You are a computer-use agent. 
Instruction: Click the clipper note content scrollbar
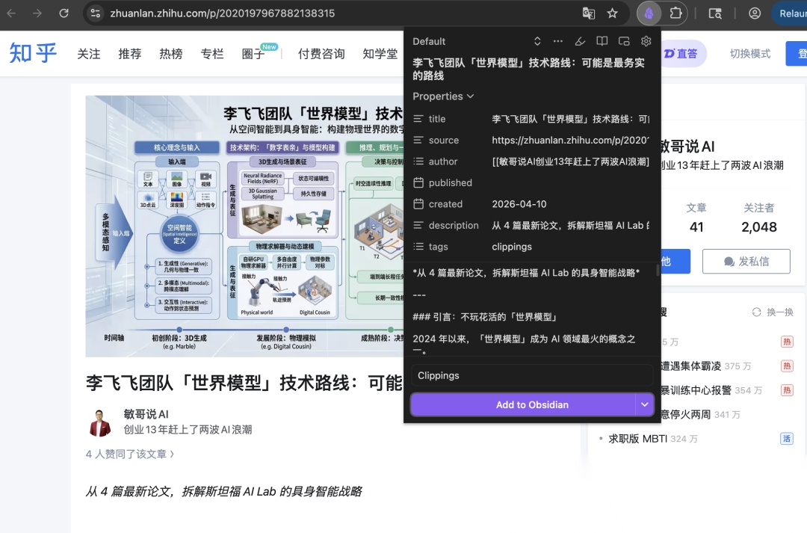point(658,270)
